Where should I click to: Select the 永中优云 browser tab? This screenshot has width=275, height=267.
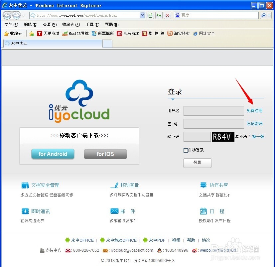point(53,44)
